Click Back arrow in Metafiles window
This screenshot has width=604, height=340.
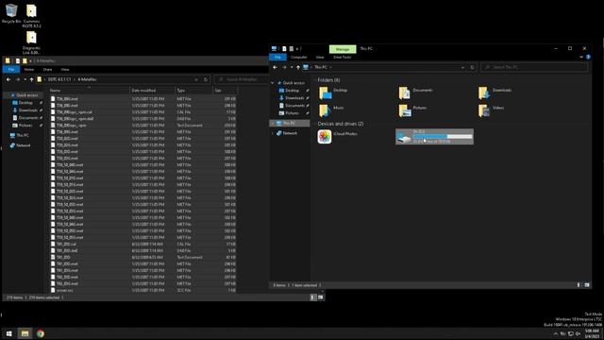click(x=8, y=79)
